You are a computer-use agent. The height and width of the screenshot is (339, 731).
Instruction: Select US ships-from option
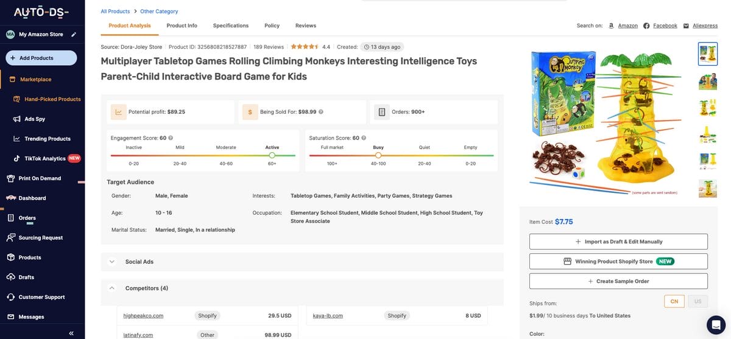click(697, 301)
